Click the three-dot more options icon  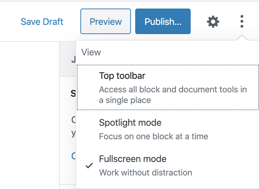[x=242, y=22]
